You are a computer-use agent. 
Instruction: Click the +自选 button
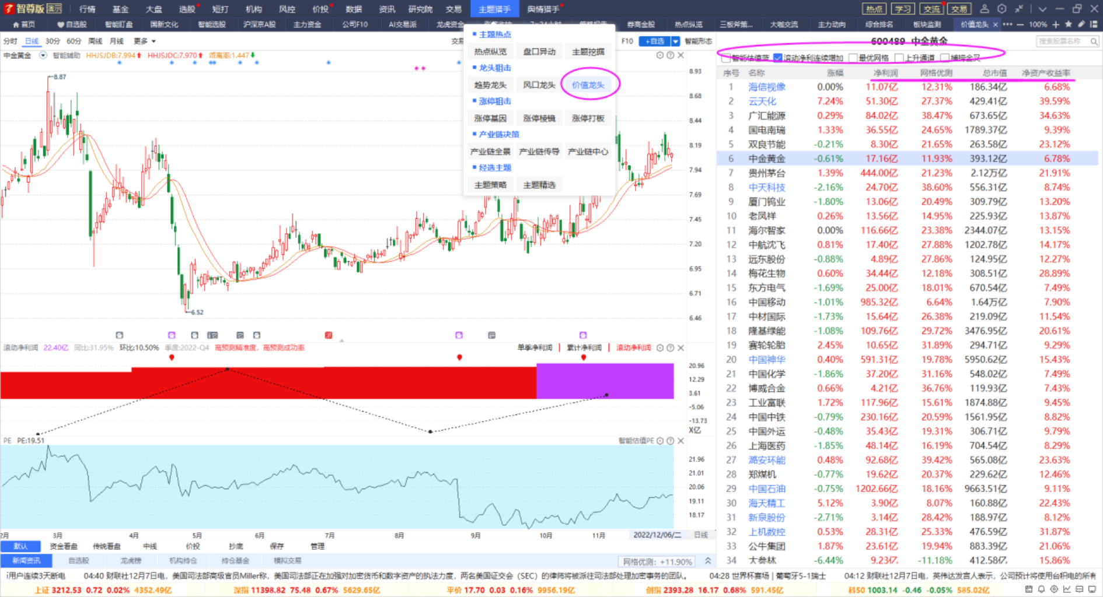click(x=654, y=41)
